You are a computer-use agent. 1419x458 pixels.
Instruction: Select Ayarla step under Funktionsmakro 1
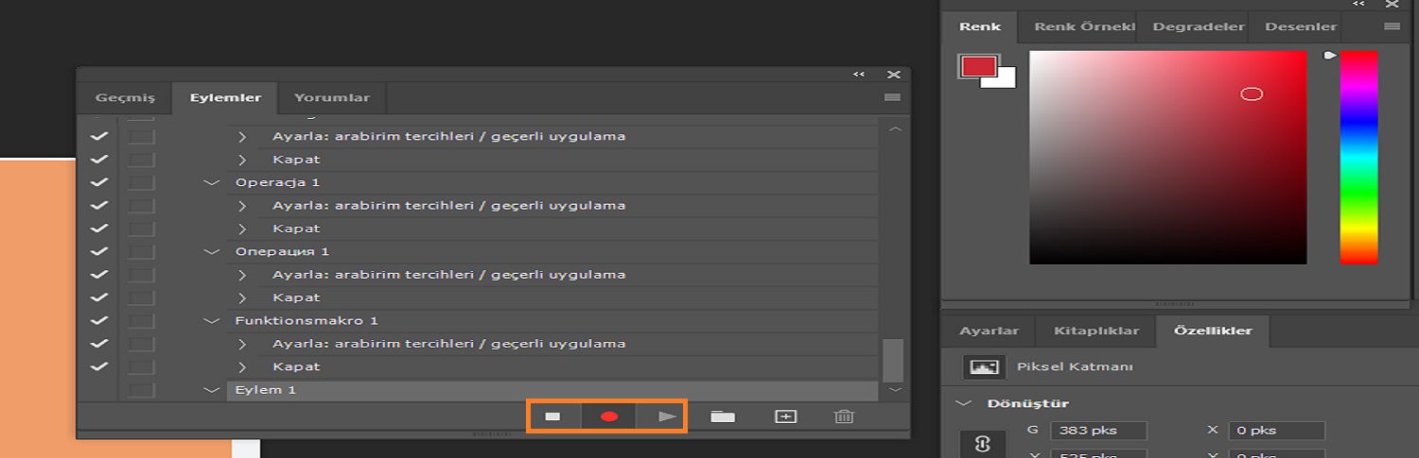pyautogui.click(x=568, y=344)
